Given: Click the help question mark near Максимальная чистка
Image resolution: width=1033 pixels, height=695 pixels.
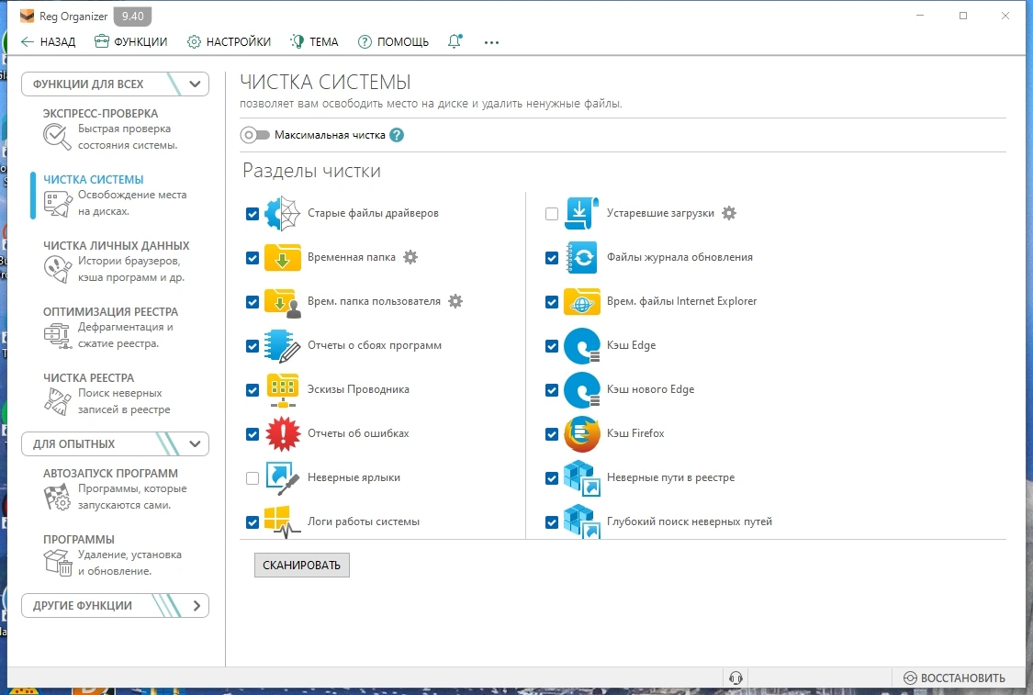Looking at the screenshot, I should tap(397, 135).
